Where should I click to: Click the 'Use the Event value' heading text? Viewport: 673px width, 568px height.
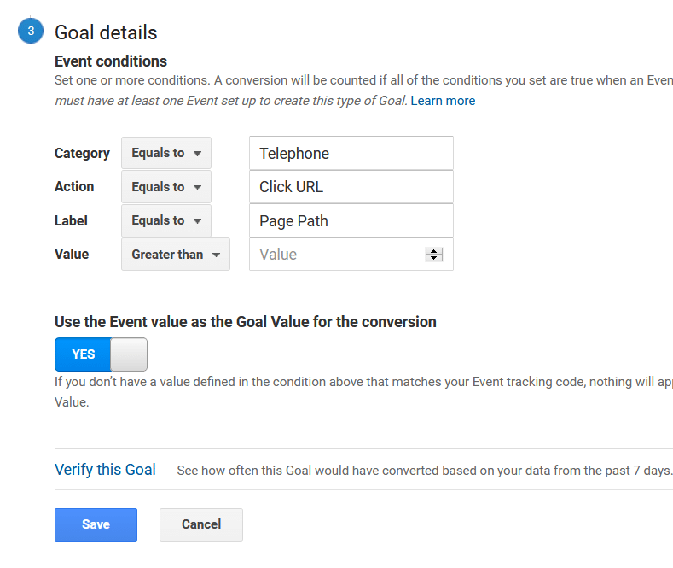246,322
